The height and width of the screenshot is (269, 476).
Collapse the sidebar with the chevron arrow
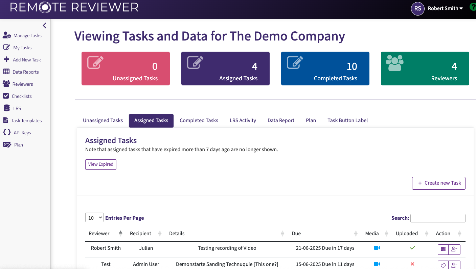(44, 26)
